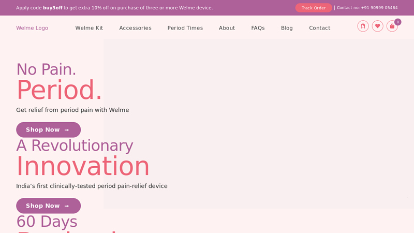The height and width of the screenshot is (233, 414).
Task: Click the contact number +91 90999 05484
Action: (379, 8)
